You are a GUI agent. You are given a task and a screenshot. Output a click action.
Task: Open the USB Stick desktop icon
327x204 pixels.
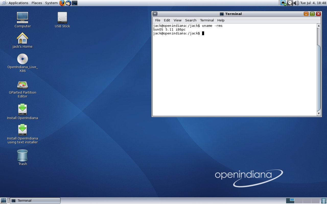62,17
